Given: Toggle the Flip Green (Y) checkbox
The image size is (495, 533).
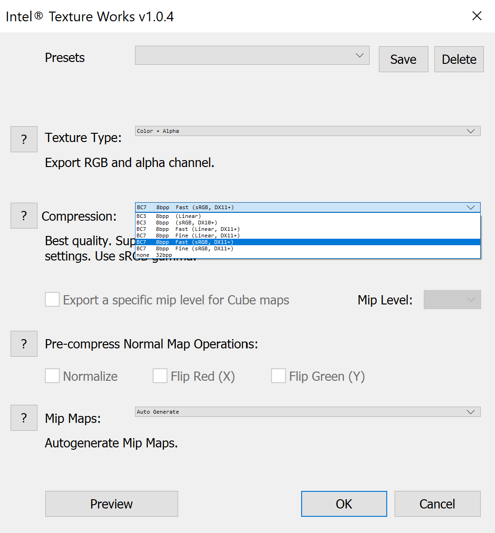Looking at the screenshot, I should pos(278,376).
